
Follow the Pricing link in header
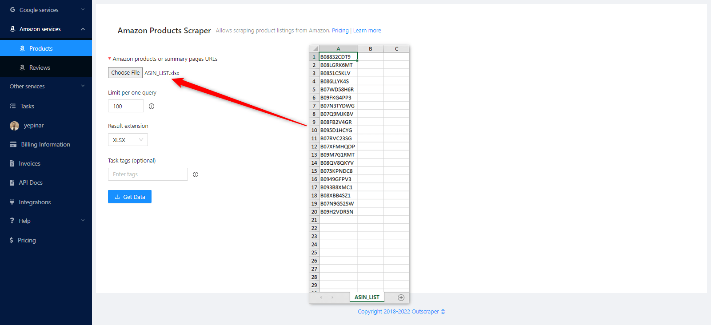340,31
